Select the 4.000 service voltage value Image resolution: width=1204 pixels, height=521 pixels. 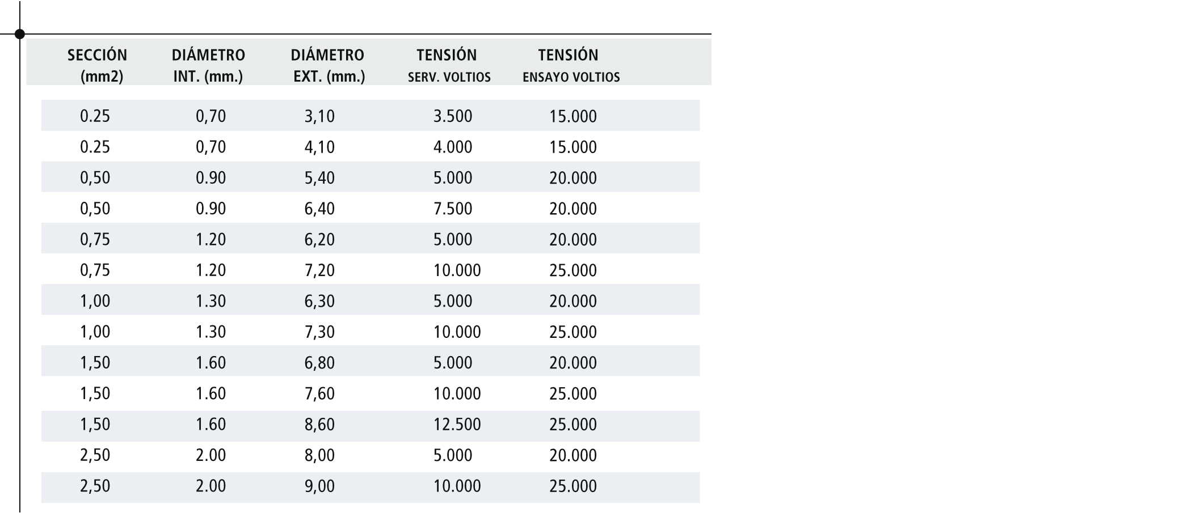[453, 147]
